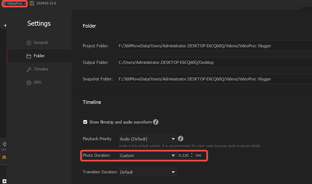Open the Photo Duration dropdown
The height and width of the screenshot is (184, 312).
[147, 155]
